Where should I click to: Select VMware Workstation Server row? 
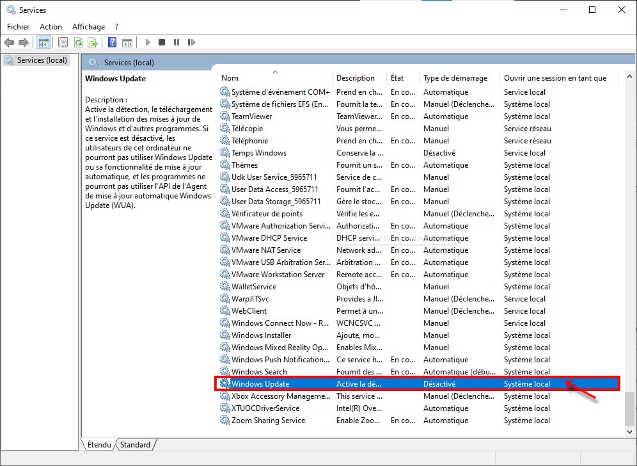pos(417,274)
